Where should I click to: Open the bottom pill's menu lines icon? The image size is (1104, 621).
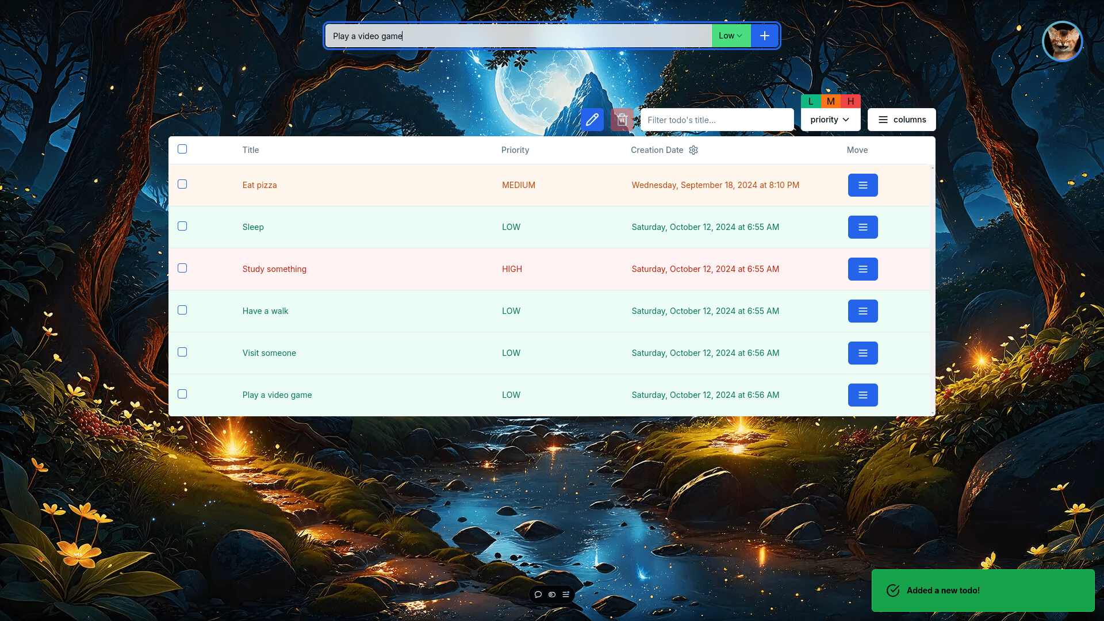[566, 595]
